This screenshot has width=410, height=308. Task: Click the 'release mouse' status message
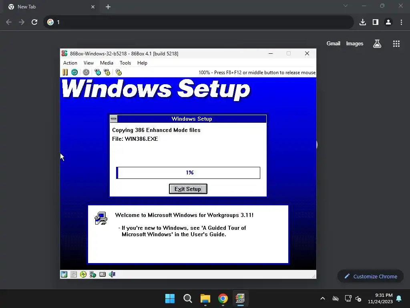pyautogui.click(x=257, y=73)
